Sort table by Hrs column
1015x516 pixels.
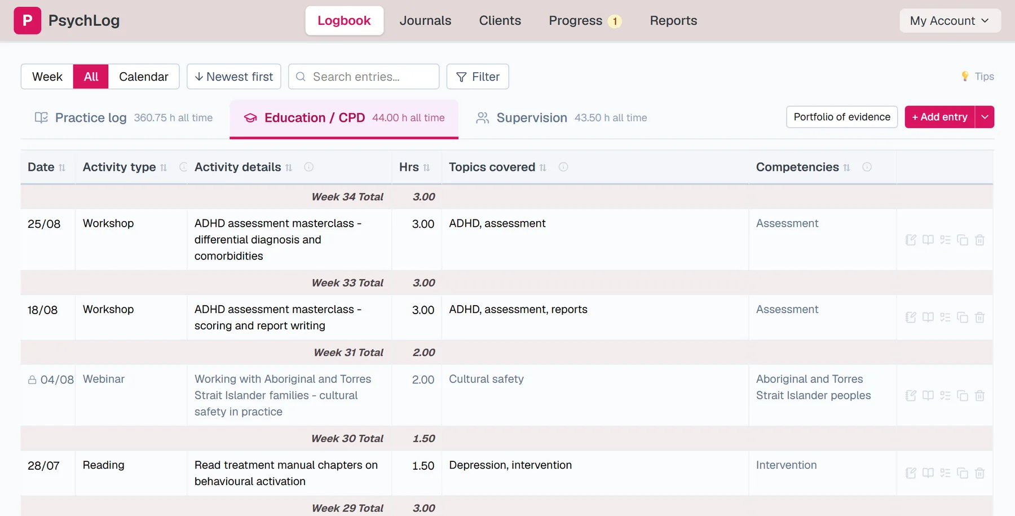pyautogui.click(x=426, y=167)
